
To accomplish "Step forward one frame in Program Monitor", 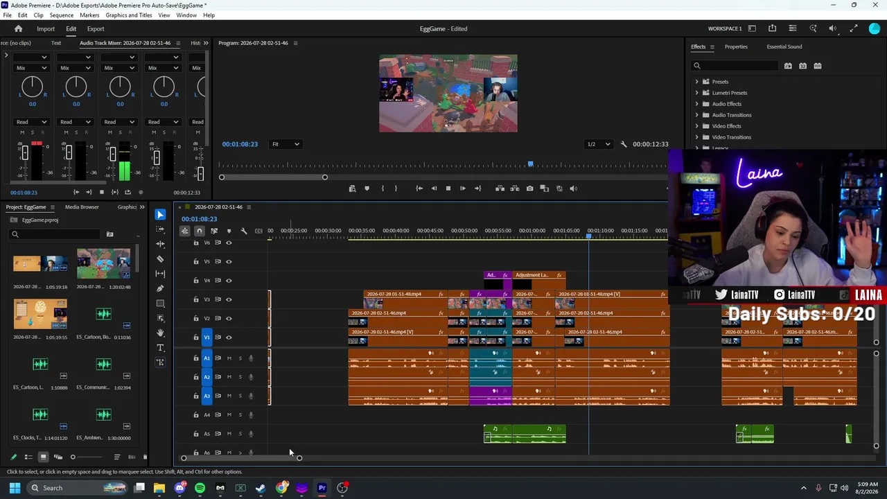I will pyautogui.click(x=463, y=189).
